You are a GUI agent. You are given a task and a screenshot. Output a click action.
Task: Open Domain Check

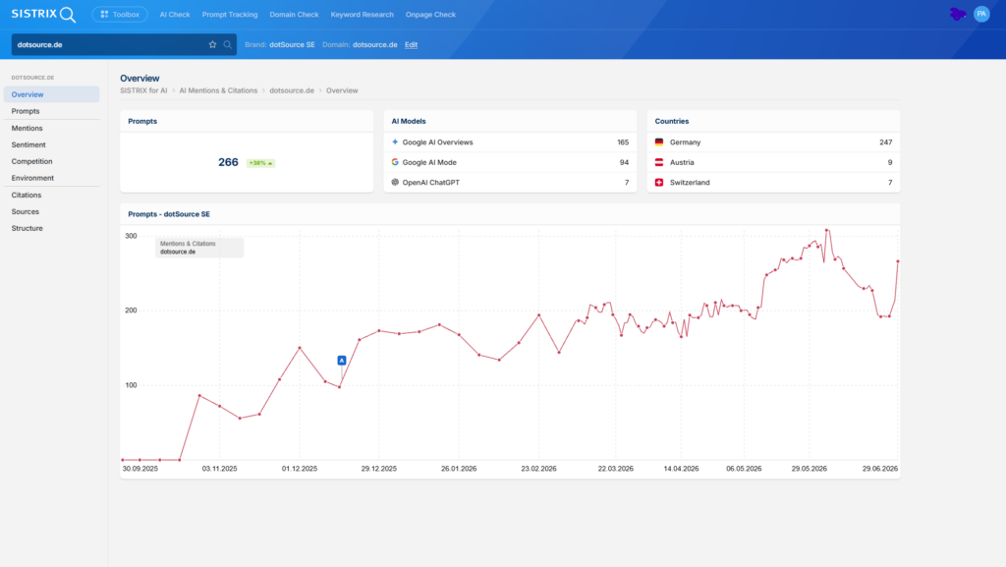tap(294, 14)
